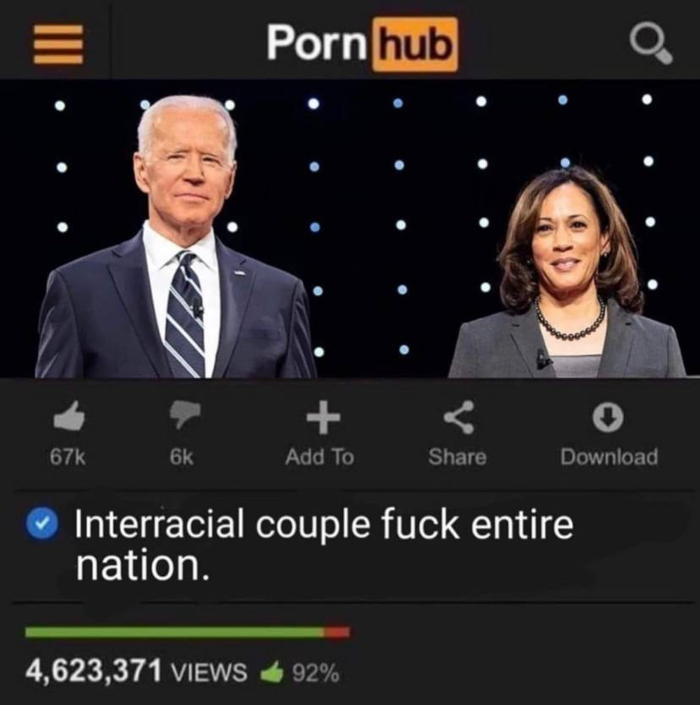Viewport: 700px width, 705px height.
Task: Click the video player thumbnail
Action: [x=350, y=229]
